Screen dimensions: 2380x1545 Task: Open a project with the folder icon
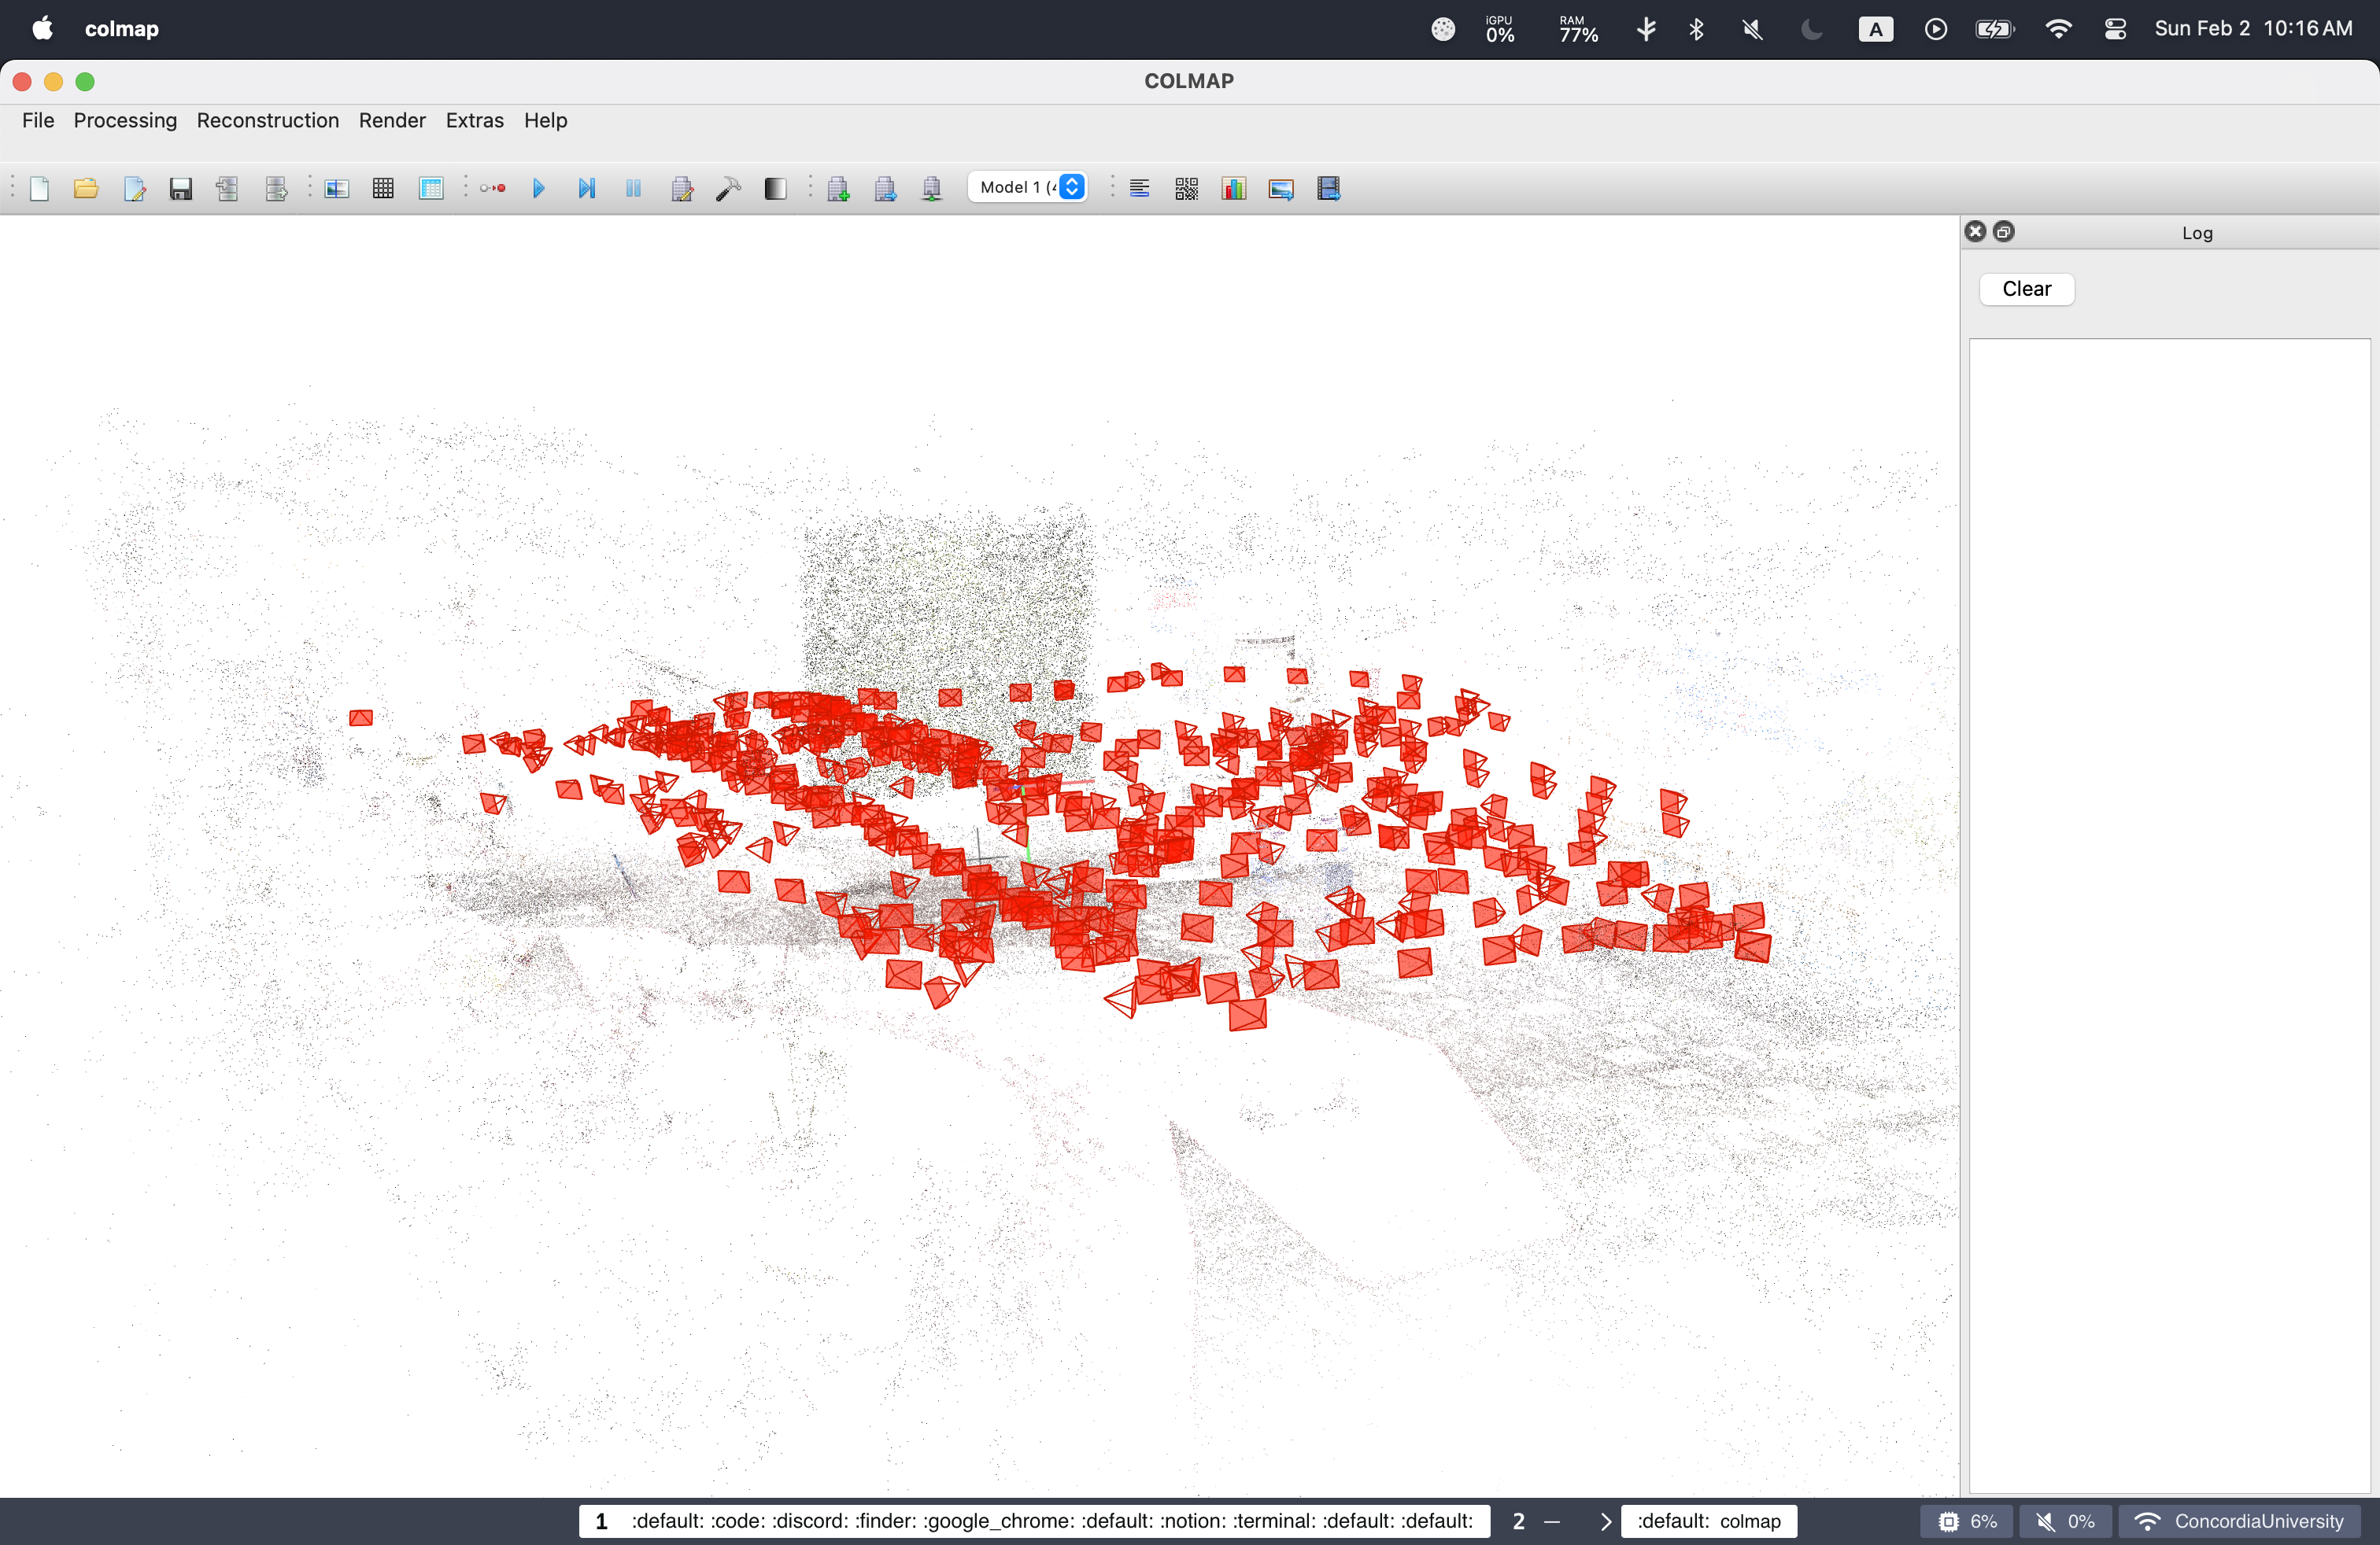click(x=86, y=188)
